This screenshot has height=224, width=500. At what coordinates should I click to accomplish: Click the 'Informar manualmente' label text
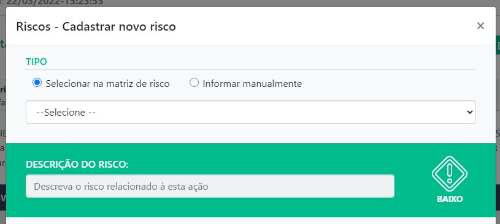click(252, 84)
